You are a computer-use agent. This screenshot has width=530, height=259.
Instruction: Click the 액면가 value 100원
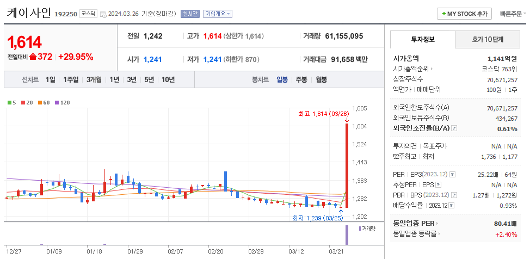coord(493,90)
